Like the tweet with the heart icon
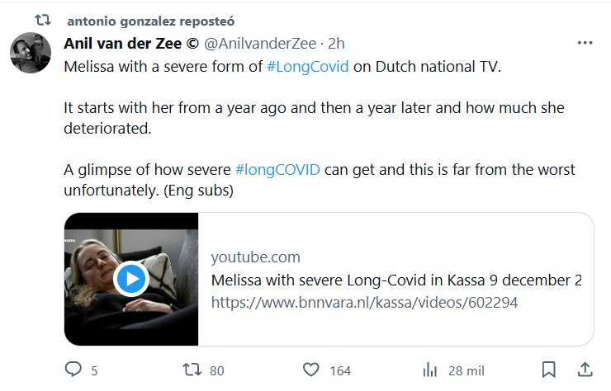This screenshot has height=391, width=611. click(311, 370)
